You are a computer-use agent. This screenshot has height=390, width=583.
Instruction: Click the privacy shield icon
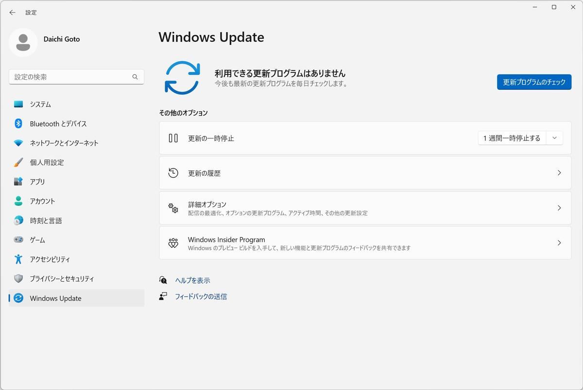[x=18, y=279]
